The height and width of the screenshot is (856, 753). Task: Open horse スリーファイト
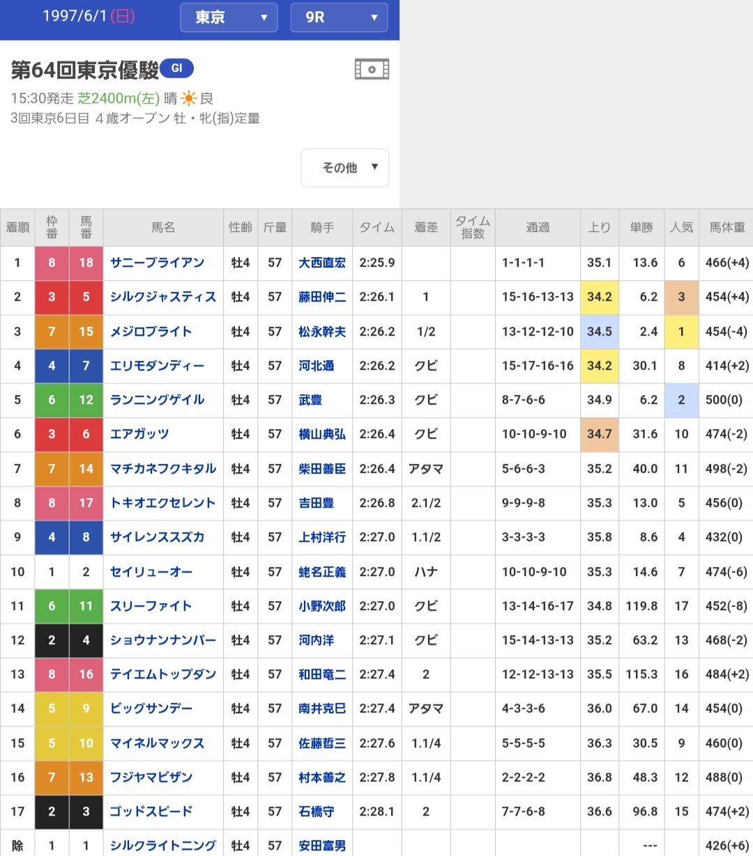151,606
